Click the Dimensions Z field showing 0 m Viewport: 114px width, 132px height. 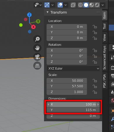pos(73,116)
